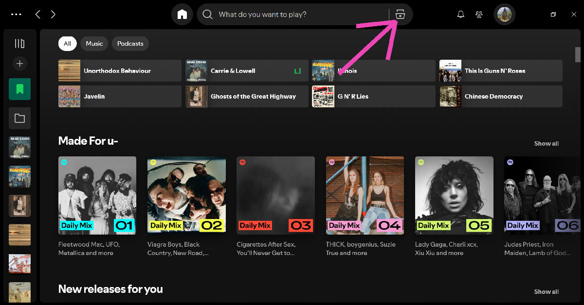Open the three-dots app menu

point(16,15)
